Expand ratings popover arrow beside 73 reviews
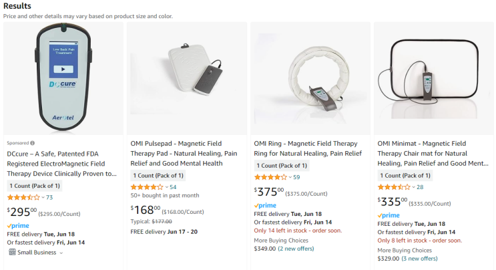The image size is (496, 270). point(43,198)
